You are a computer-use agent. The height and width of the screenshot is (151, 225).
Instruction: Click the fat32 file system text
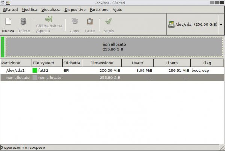pos(43,70)
